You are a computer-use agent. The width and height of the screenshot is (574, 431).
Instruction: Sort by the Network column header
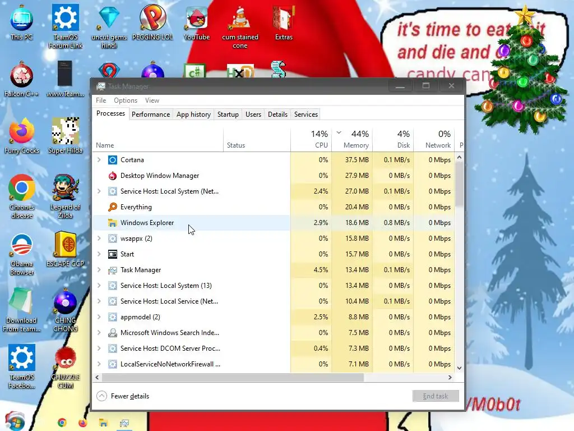click(x=434, y=139)
